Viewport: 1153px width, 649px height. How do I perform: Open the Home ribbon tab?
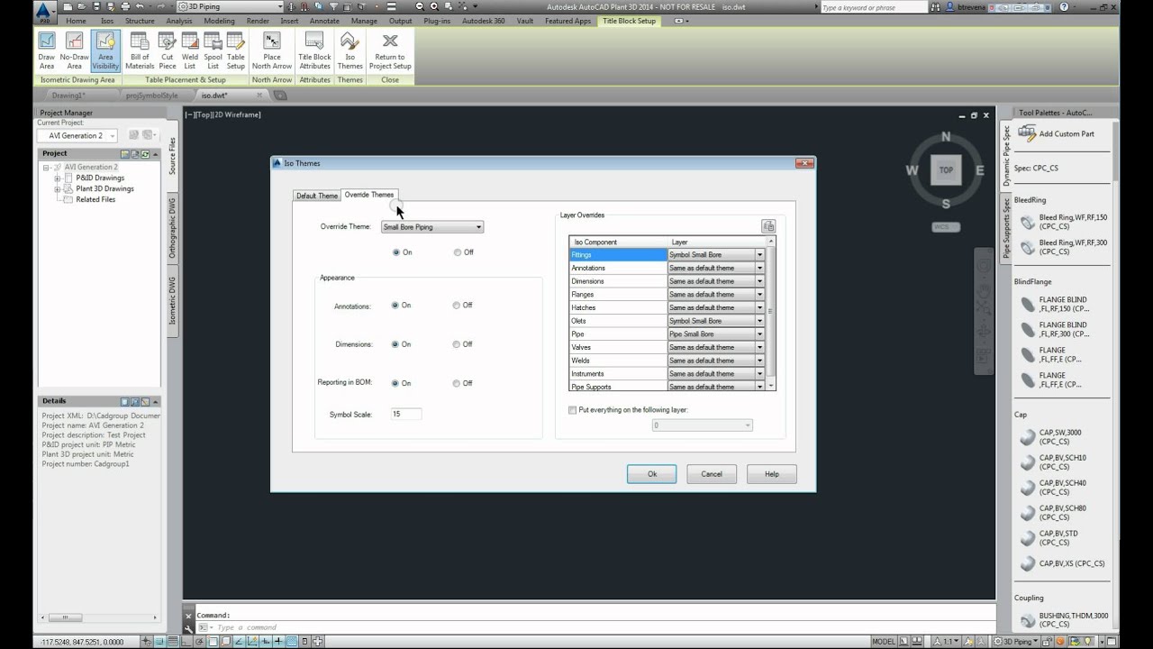click(x=77, y=21)
